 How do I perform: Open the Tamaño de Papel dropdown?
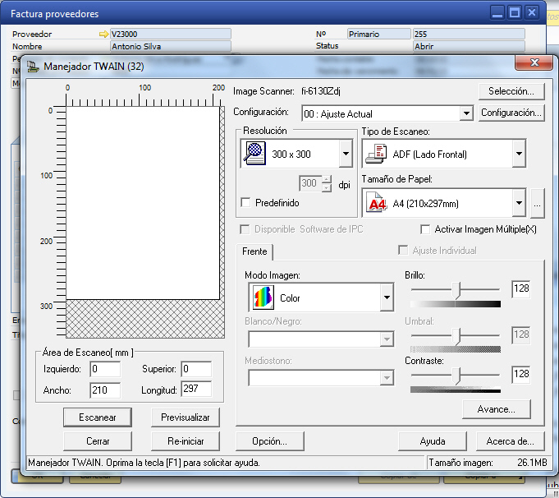point(518,203)
